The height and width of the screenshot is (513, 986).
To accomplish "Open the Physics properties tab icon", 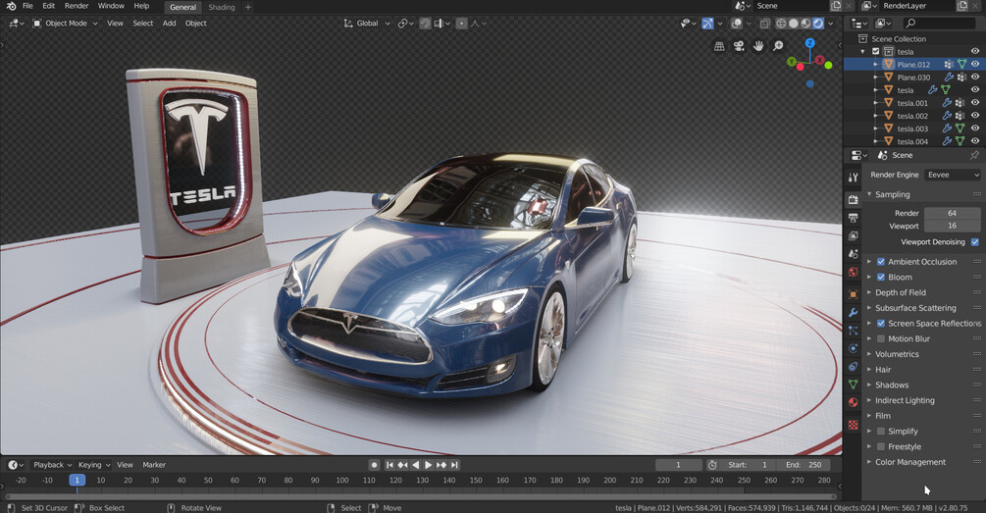I will pos(853,348).
